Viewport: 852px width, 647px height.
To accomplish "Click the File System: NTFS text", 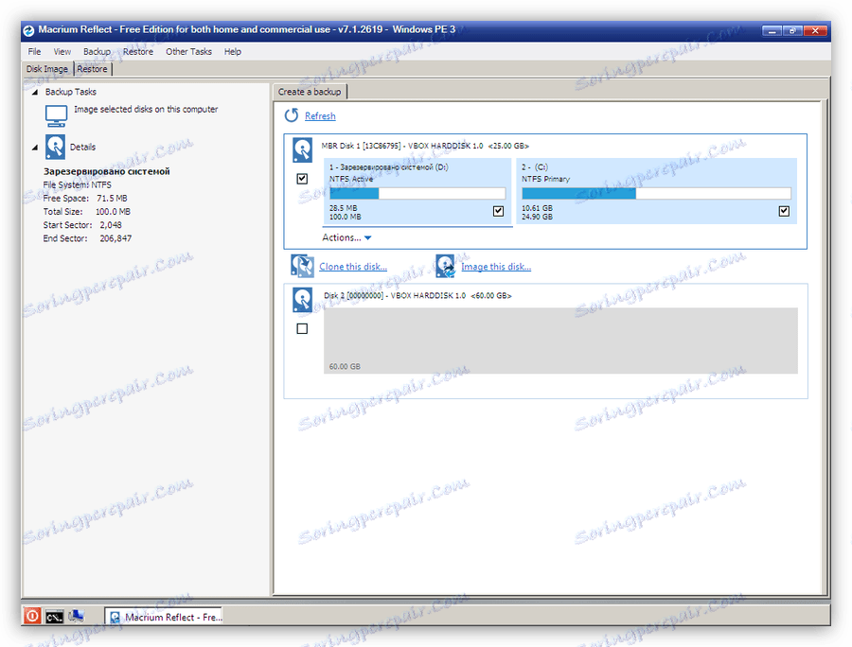I will [78, 184].
